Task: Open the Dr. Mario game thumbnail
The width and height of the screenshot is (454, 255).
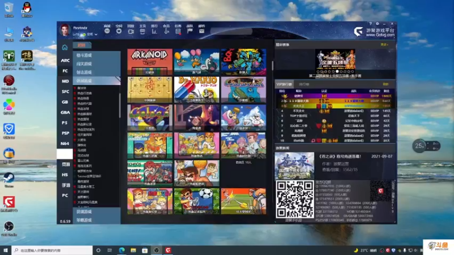Action: pyautogui.click(x=196, y=90)
